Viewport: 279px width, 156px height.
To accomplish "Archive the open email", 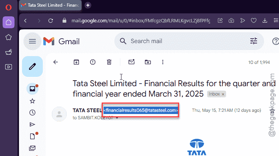I will pyautogui.click(x=76, y=62).
